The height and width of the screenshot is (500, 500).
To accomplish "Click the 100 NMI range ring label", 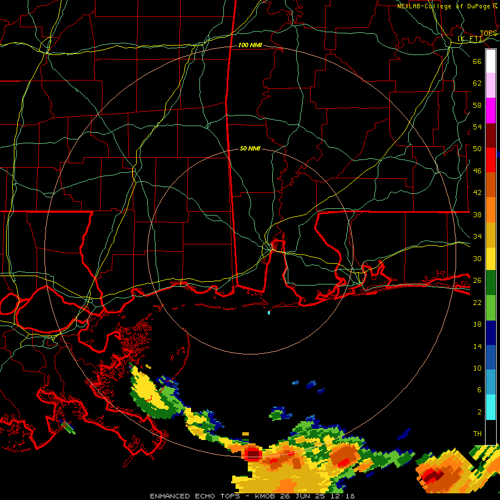I will coord(250,46).
